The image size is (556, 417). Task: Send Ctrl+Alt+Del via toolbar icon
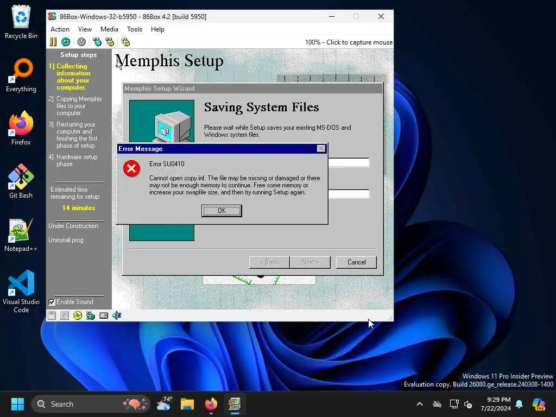[97, 42]
